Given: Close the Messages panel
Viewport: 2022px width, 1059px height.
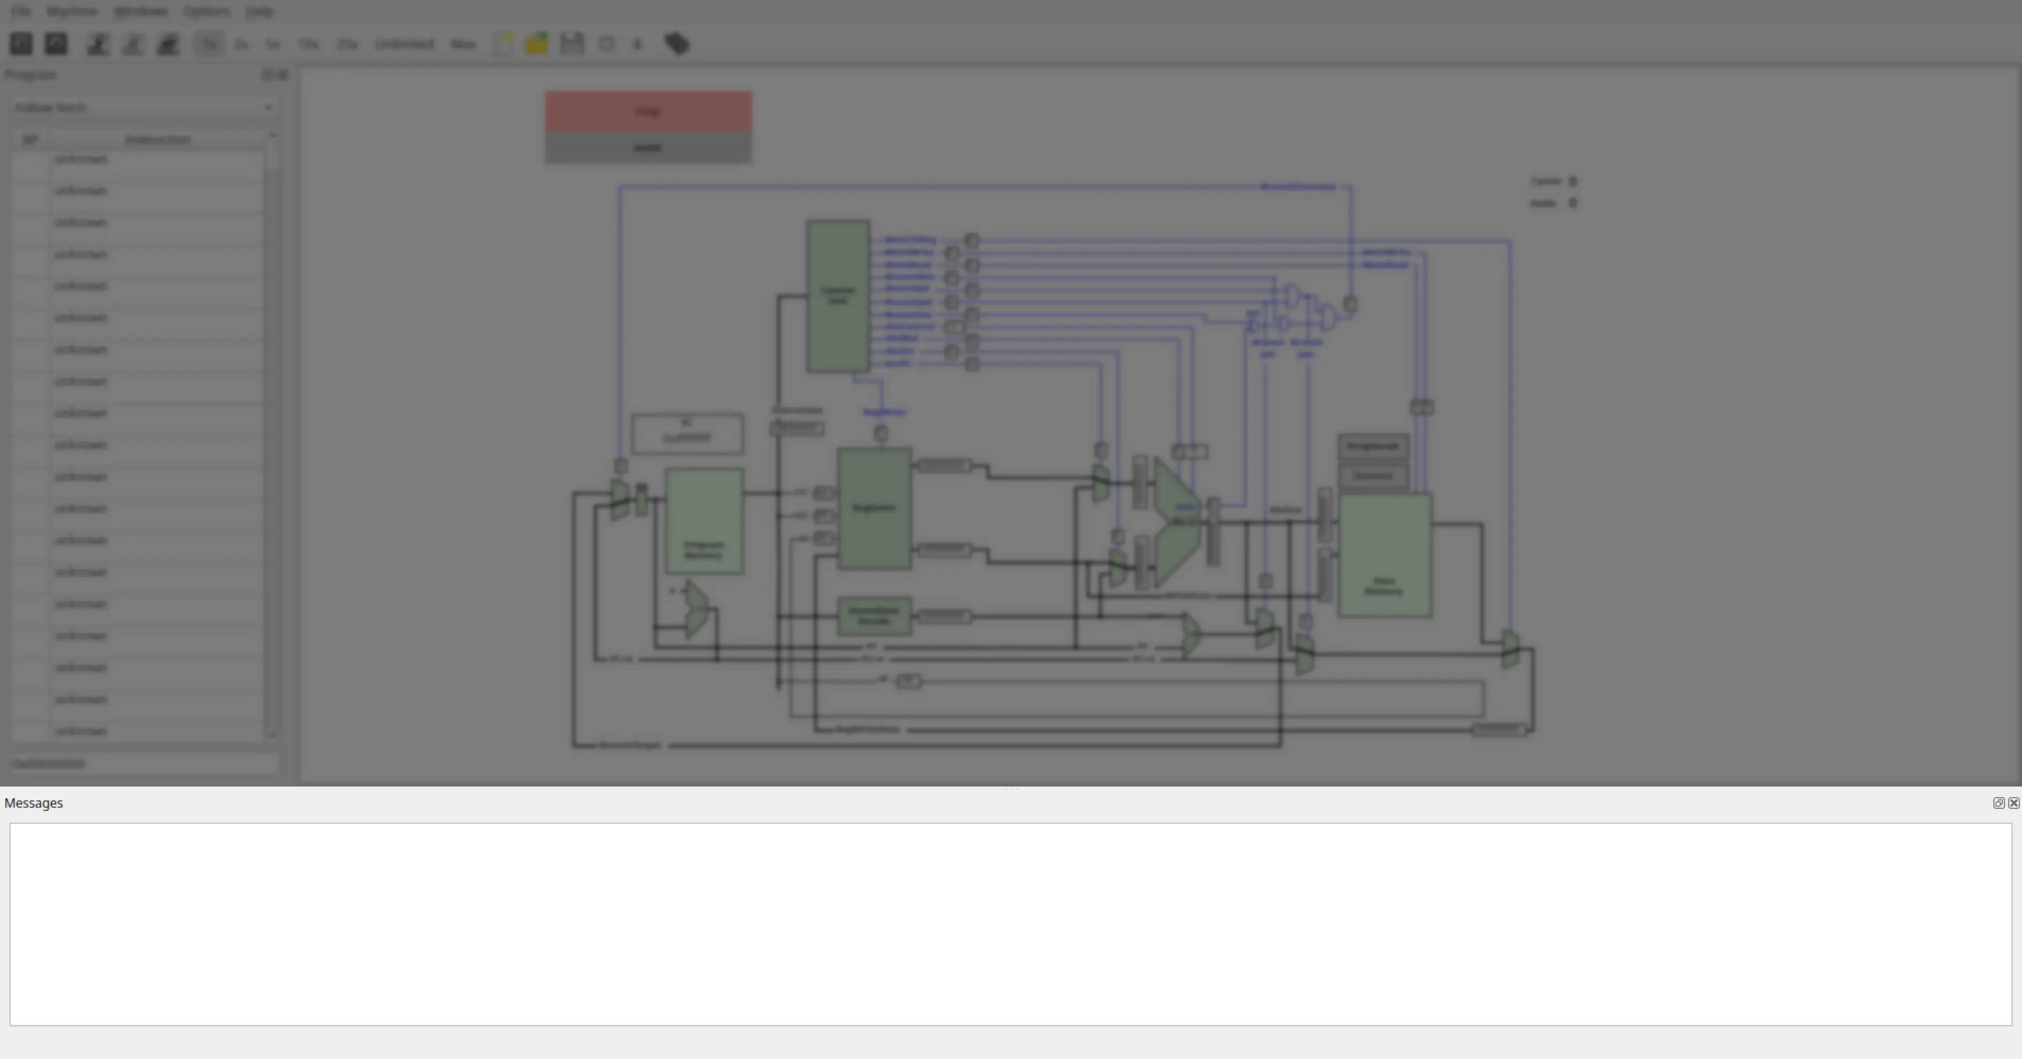Looking at the screenshot, I should click(x=2013, y=802).
